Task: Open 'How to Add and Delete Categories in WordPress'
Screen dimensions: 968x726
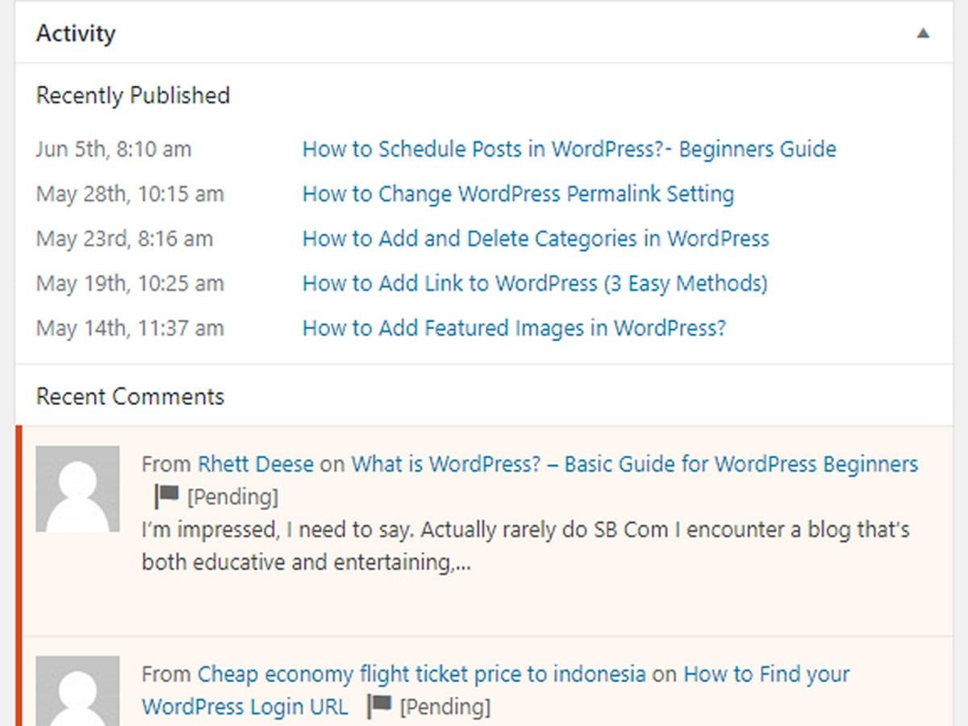Action: (x=536, y=239)
